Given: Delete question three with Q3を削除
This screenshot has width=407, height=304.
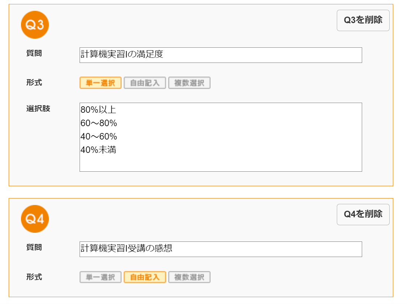Looking at the screenshot, I should coord(363,21).
